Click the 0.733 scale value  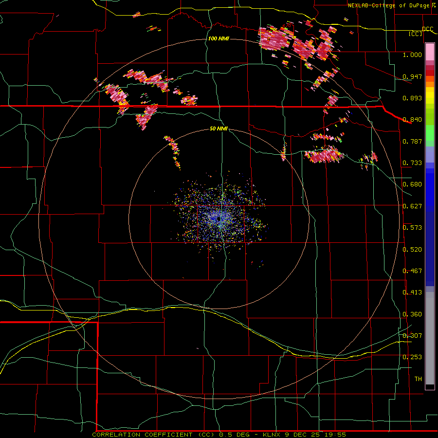click(412, 163)
